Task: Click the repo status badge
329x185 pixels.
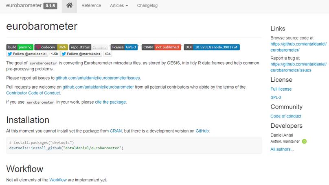Action: tap(88, 47)
